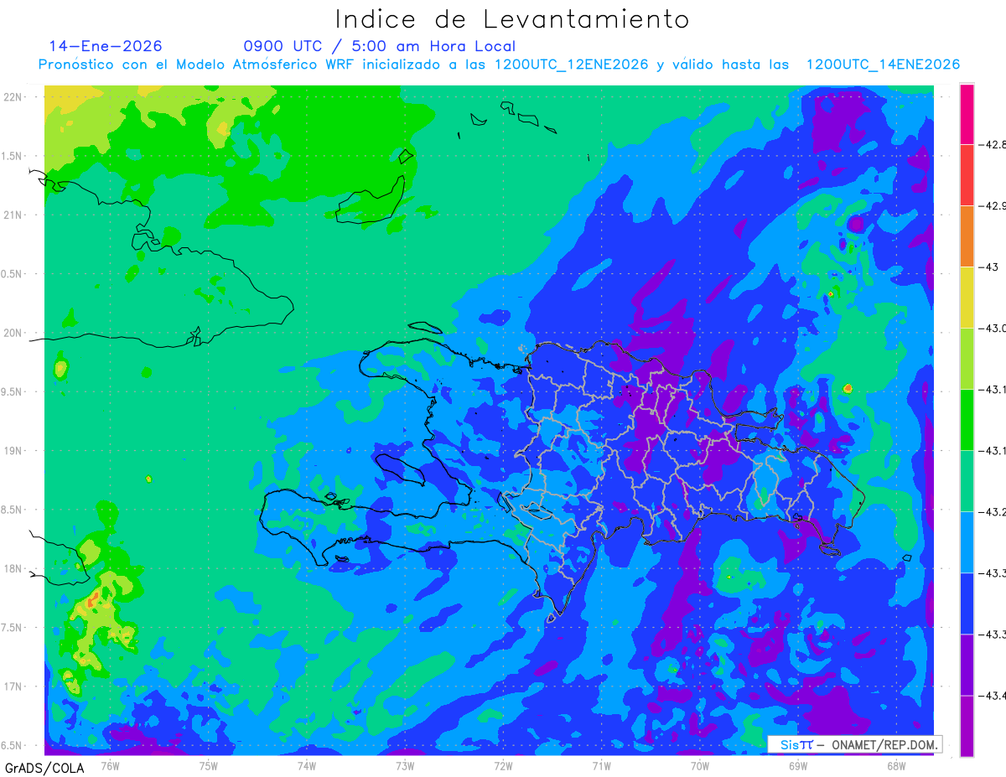
Task: Click the '72W' longitude label
Action: (x=503, y=765)
